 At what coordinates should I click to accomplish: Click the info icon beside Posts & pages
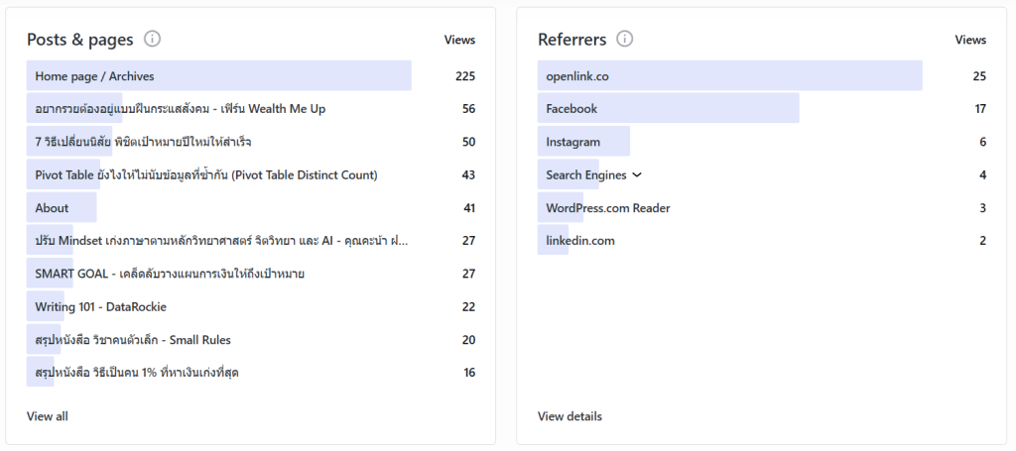[x=152, y=40]
